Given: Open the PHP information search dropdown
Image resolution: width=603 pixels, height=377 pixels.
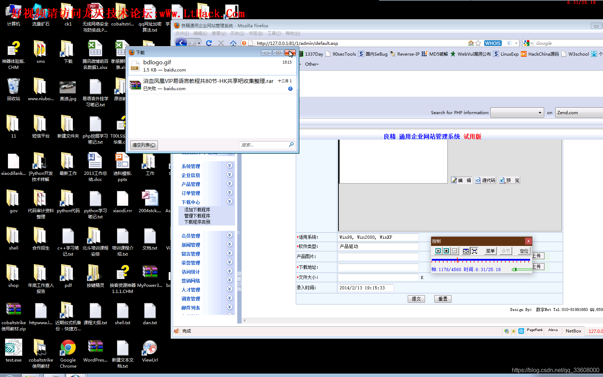Looking at the screenshot, I should click(517, 113).
